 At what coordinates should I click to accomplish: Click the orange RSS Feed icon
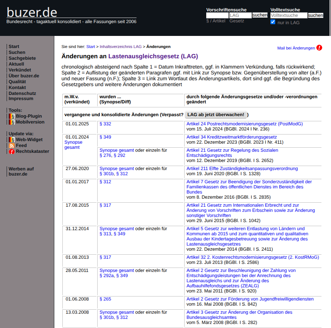coord(12,145)
